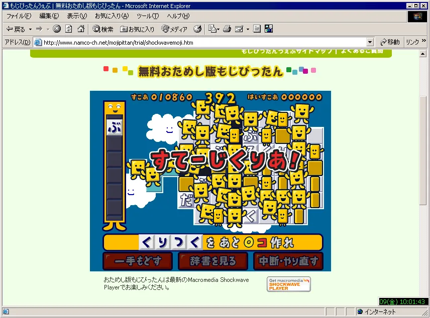Open the address bar URL dropdown
Screen dimensions: 430x318
(370, 43)
